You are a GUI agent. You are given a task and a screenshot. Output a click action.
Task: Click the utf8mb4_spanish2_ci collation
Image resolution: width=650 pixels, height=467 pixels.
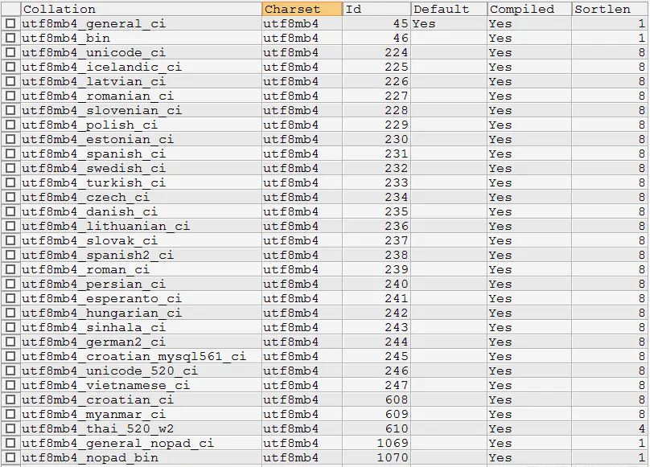142,255
